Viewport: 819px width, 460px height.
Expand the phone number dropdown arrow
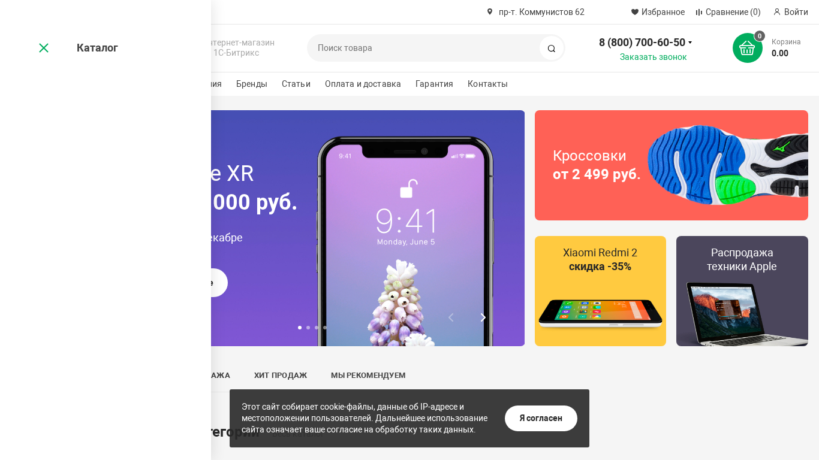(690, 43)
